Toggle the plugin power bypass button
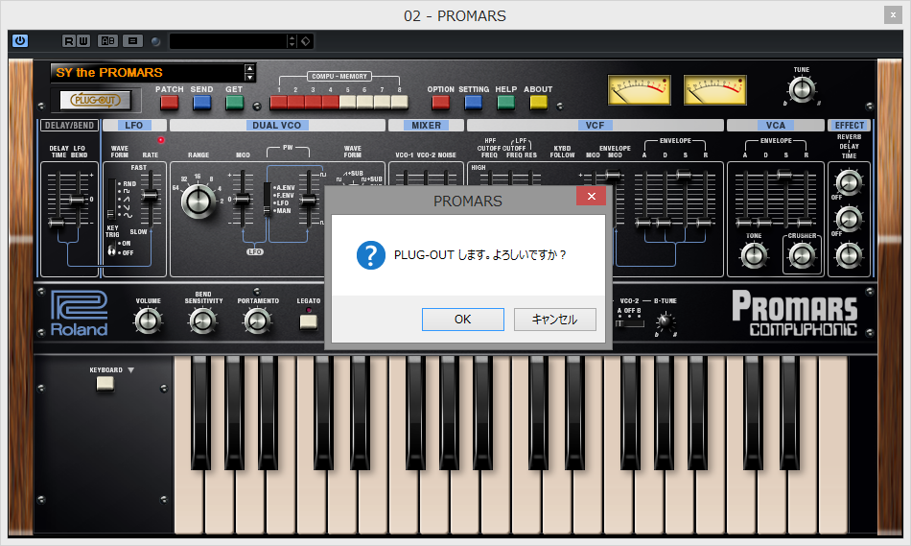The image size is (911, 546). [20, 40]
